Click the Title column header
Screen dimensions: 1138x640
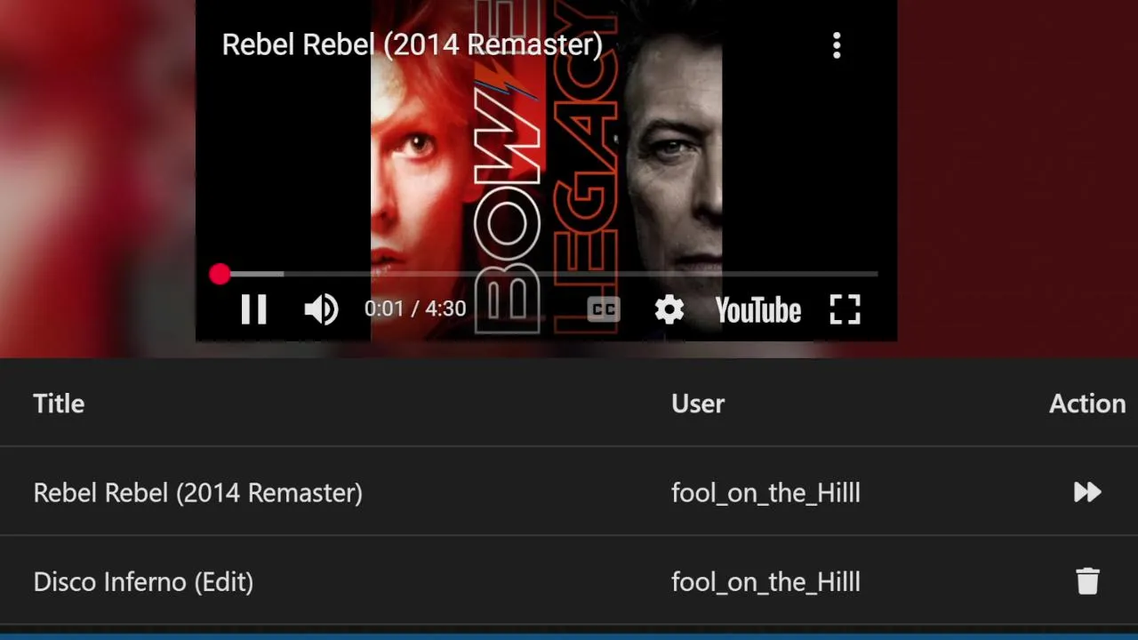(x=59, y=404)
